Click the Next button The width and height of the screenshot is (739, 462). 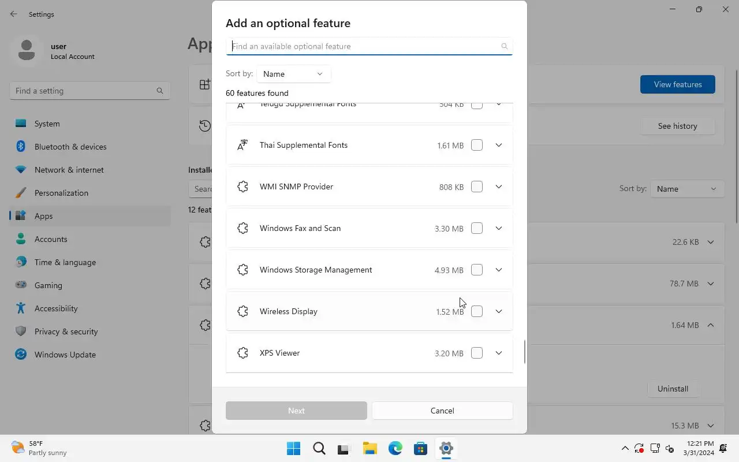296,411
